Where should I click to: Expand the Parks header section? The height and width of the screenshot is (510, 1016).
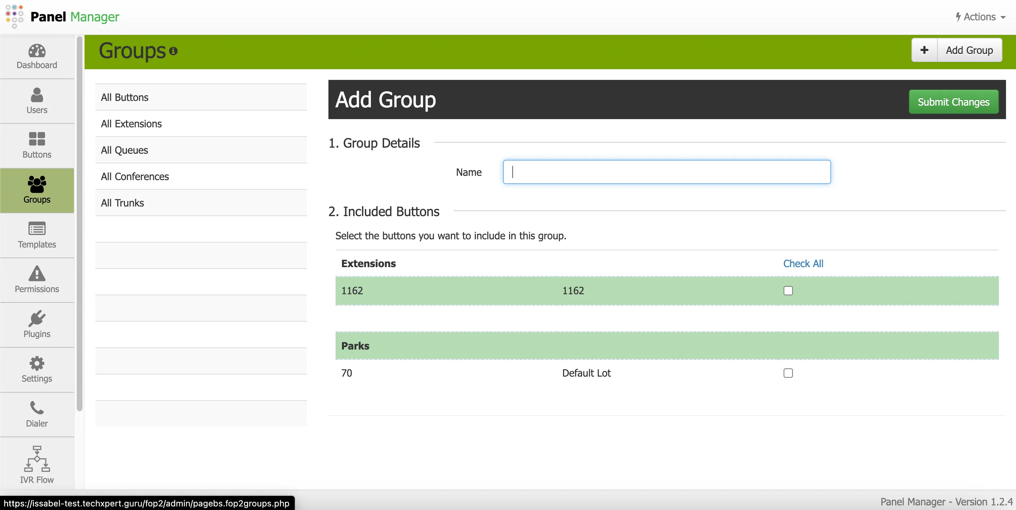355,346
